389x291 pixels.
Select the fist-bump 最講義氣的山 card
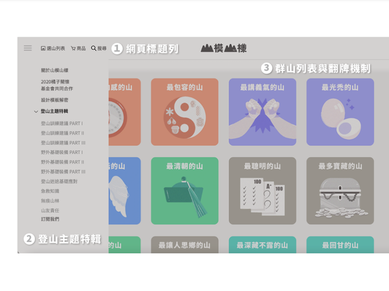pos(262,112)
